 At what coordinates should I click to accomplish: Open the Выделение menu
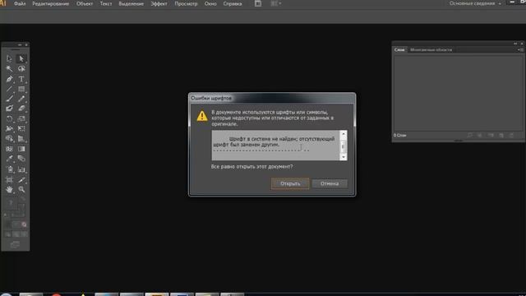point(131,3)
